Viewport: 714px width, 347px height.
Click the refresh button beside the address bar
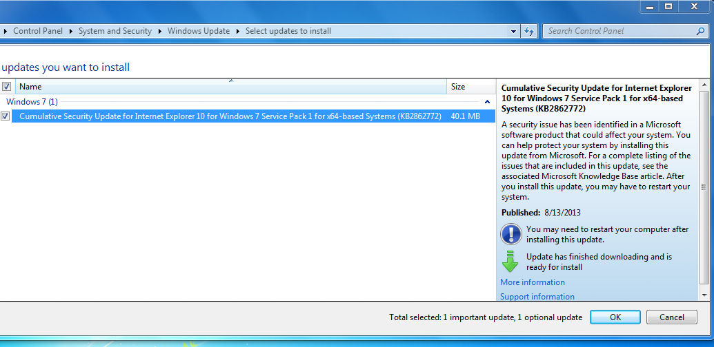tap(530, 31)
